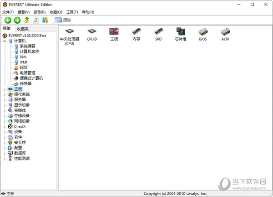Expand the 性能测试 tree node
This screenshot has width=273, height=197.
coord(5,159)
